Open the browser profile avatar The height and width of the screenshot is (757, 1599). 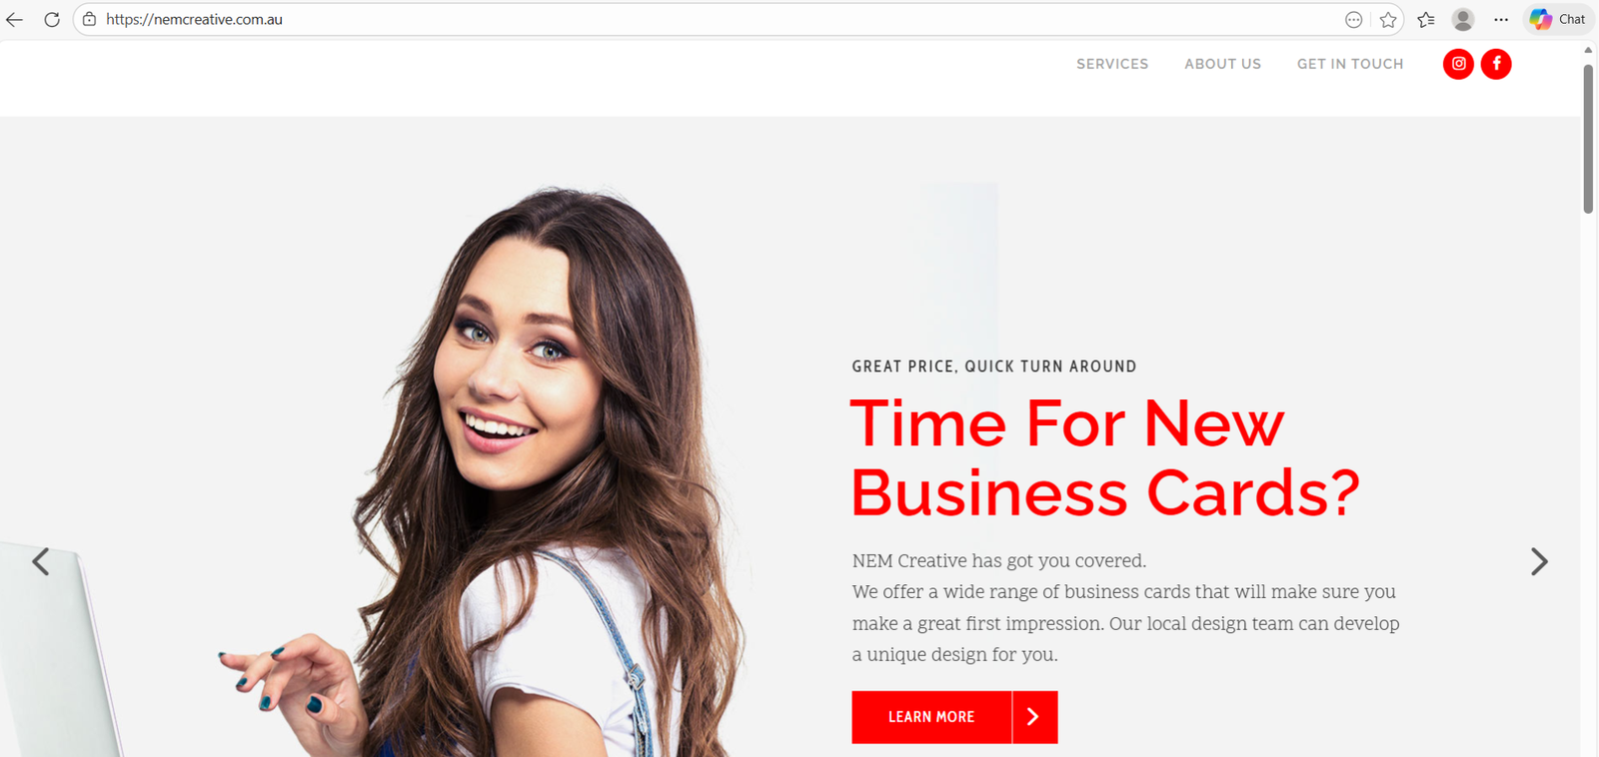1463,19
